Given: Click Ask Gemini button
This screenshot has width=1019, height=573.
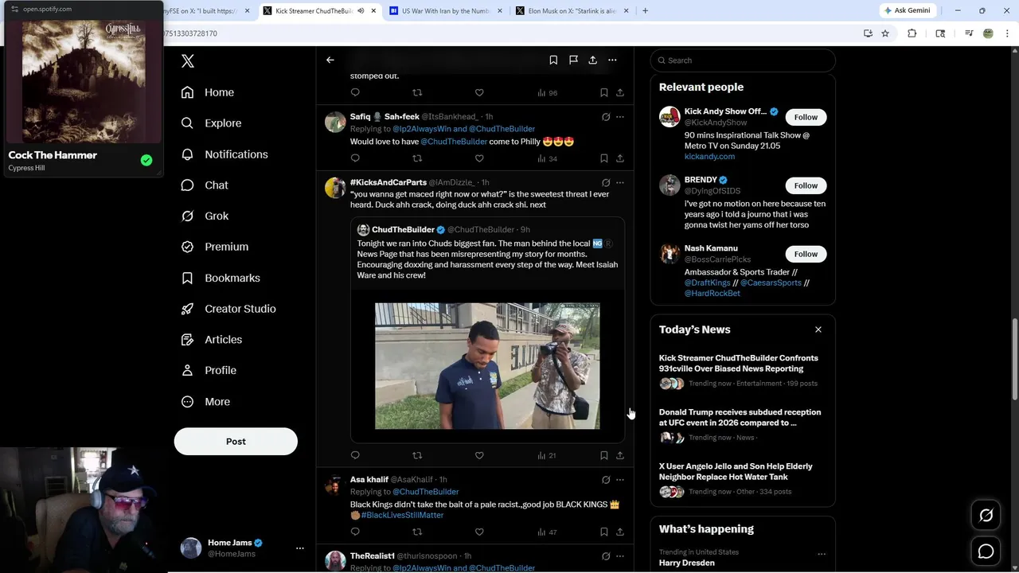Looking at the screenshot, I should point(907,10).
